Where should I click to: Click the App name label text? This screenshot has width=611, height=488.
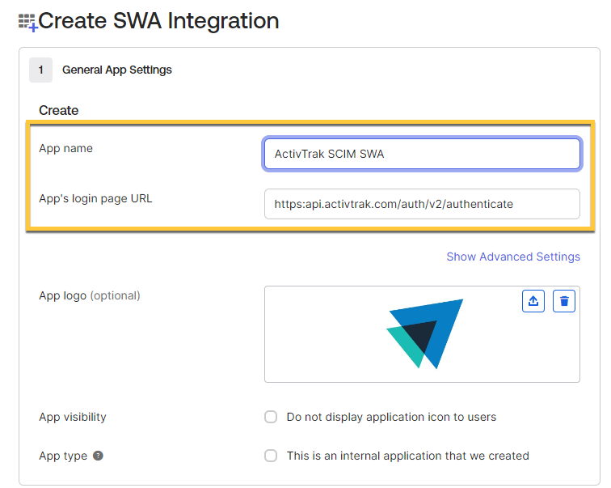65,149
